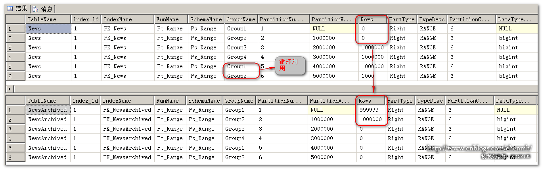Click PartType column header in the bottom grid
Viewport: 542px width, 169px height.
coord(400,101)
